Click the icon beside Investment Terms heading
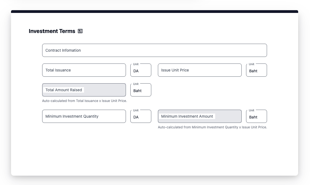 [80, 31]
